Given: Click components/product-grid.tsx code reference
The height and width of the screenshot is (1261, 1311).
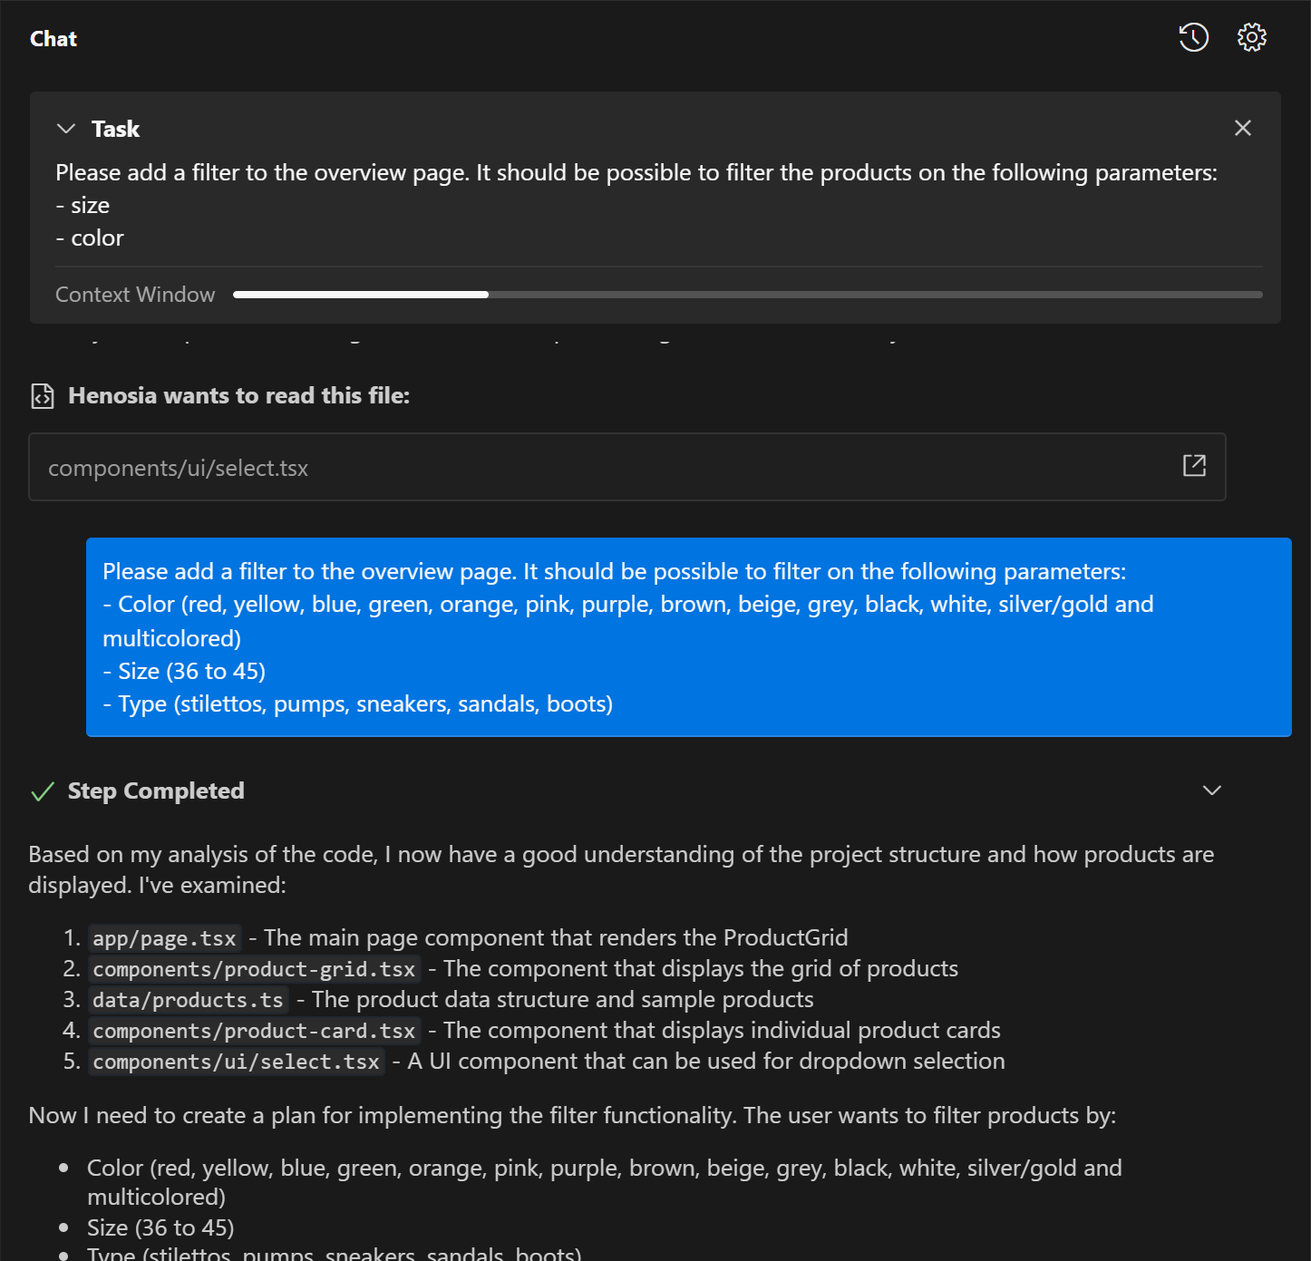Looking at the screenshot, I should pos(254,969).
